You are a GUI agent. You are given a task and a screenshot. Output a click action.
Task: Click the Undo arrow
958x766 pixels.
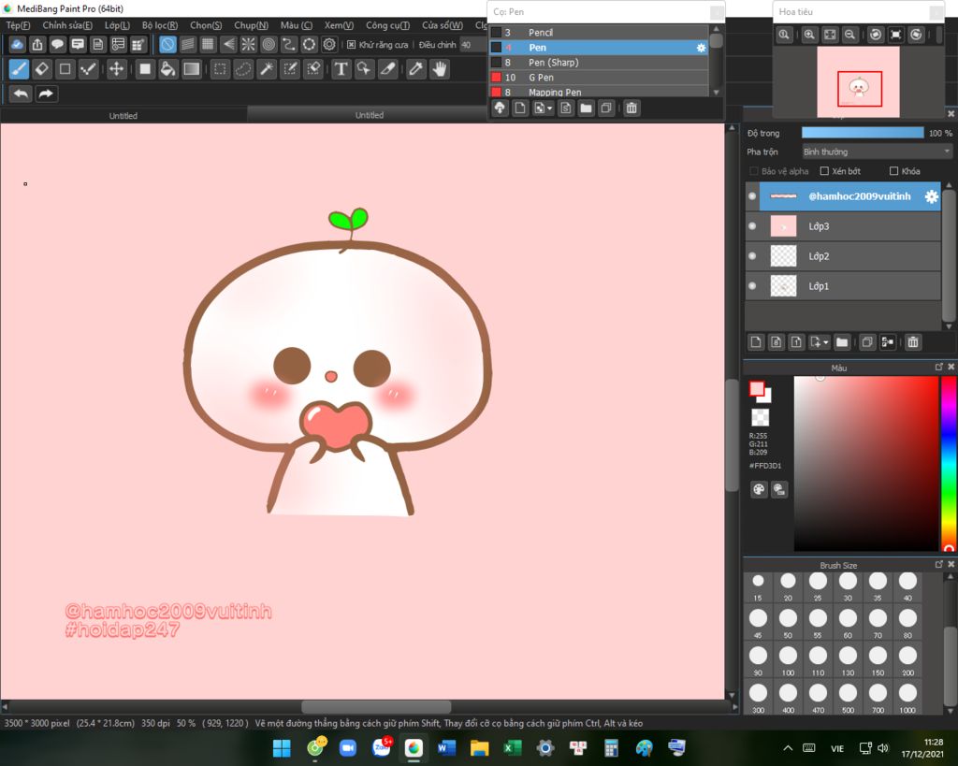[21, 94]
